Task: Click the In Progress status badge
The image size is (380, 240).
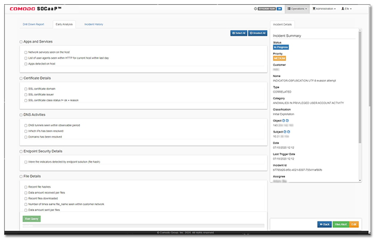Action: point(281,47)
